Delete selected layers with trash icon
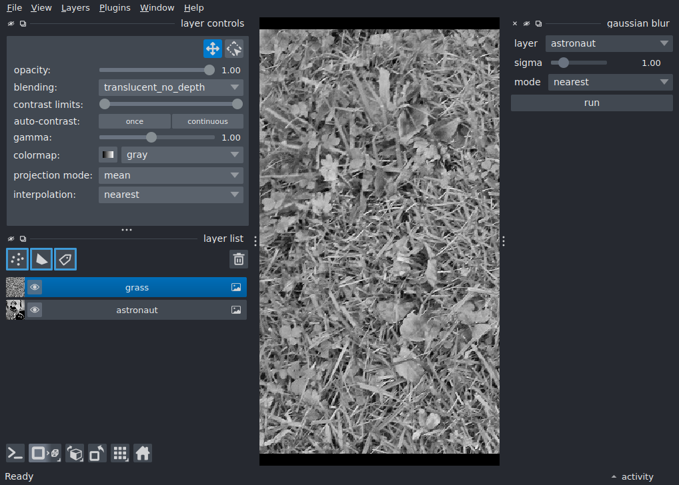This screenshot has height=485, width=679. 239,259
